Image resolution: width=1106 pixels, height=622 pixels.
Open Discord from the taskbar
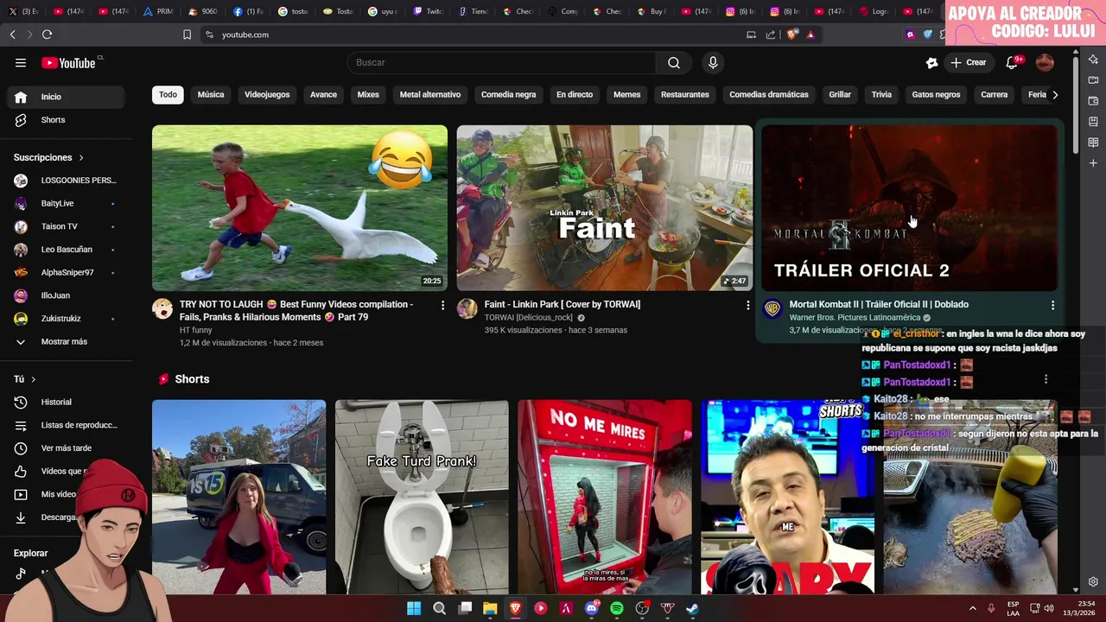click(x=592, y=608)
